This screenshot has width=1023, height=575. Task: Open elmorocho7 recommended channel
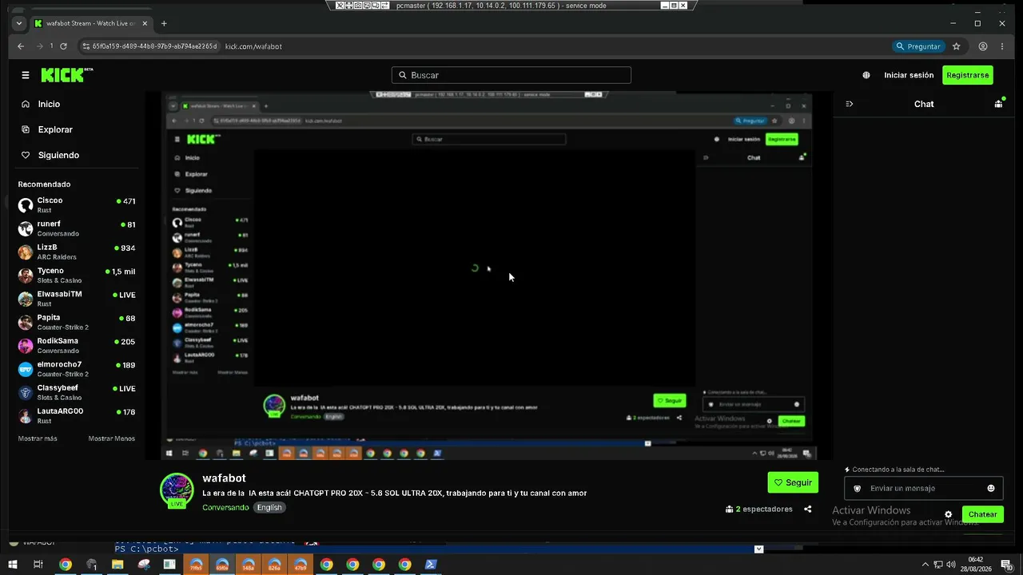[77, 369]
